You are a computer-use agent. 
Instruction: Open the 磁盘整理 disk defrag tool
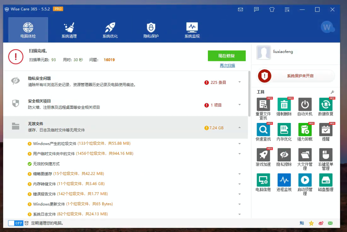[x=325, y=182]
